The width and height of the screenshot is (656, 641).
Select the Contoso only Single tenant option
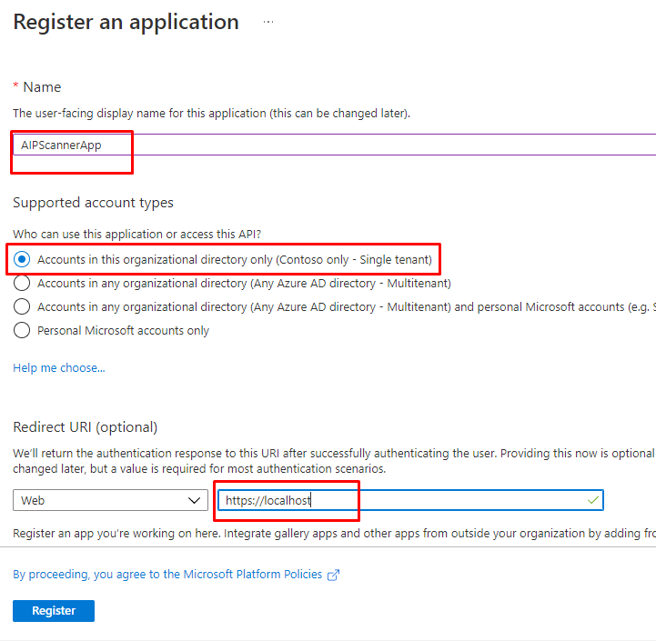click(22, 259)
